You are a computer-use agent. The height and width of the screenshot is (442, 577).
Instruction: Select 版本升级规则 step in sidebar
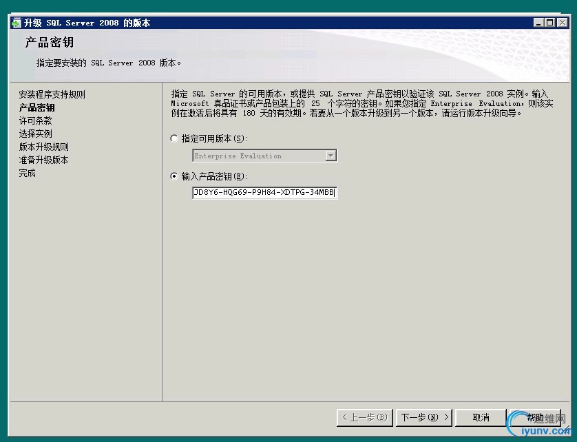(x=44, y=147)
